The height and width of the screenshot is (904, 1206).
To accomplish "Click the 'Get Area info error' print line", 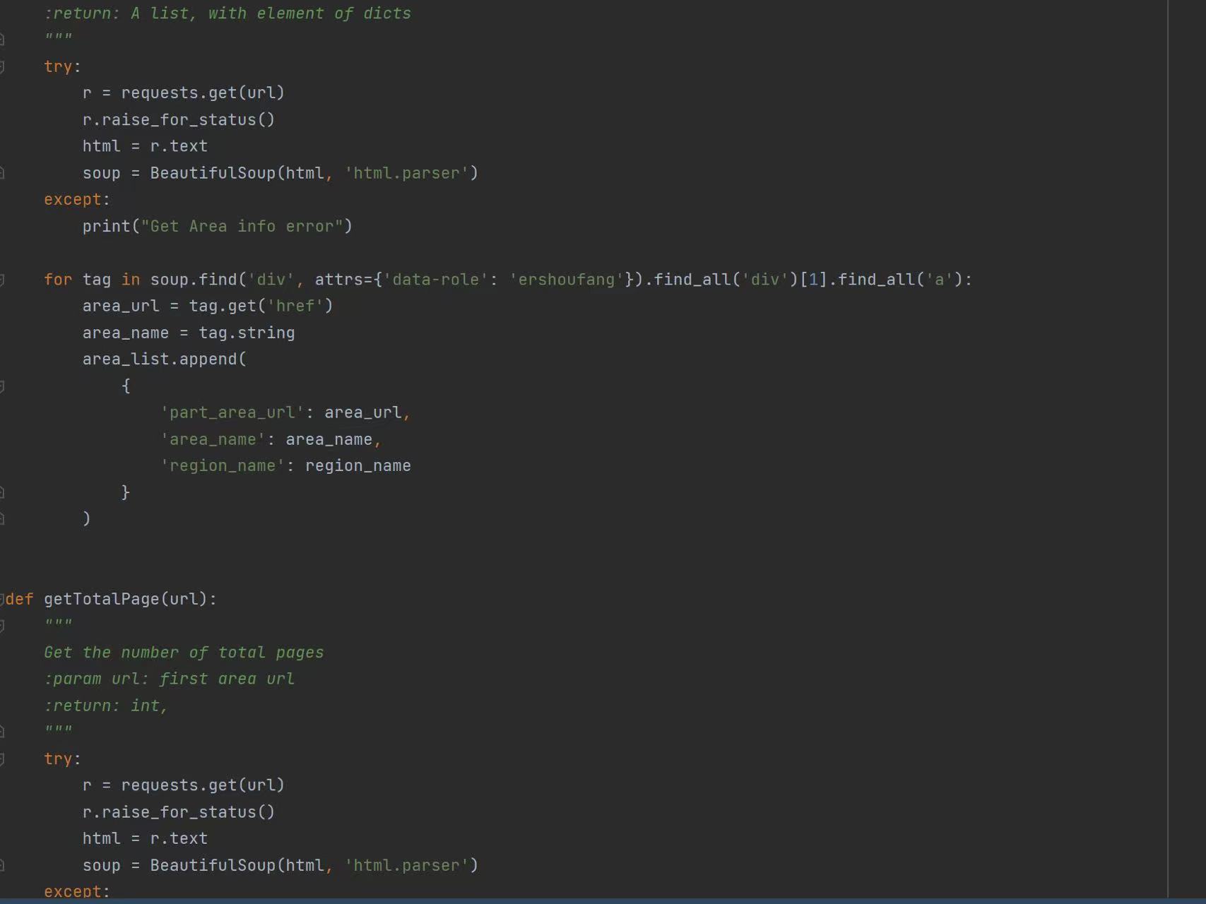I will click(x=217, y=226).
